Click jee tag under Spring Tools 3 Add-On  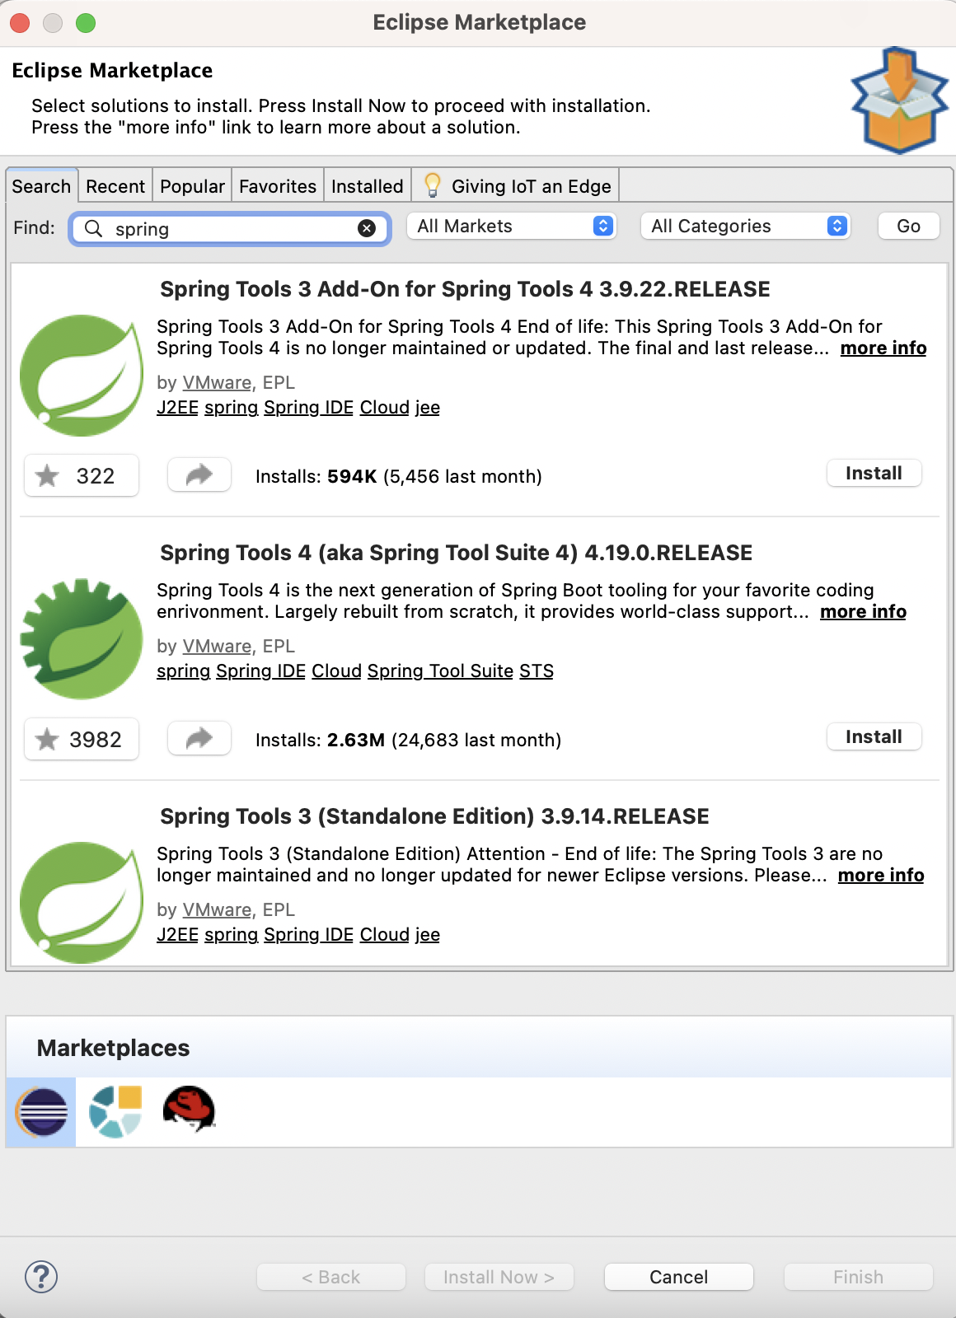point(427,407)
